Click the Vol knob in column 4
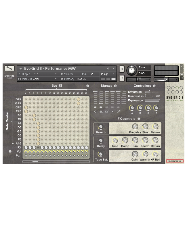Screen dimensions: 187x228 tap(26, 152)
